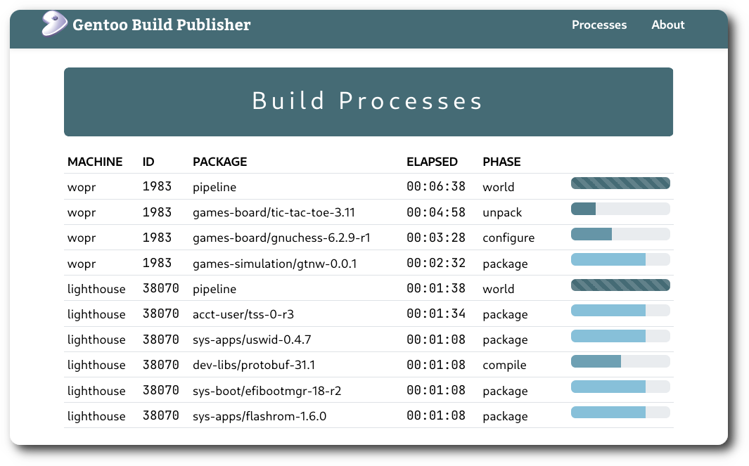Open the About menu item
This screenshot has width=749, height=466.
[x=668, y=25]
